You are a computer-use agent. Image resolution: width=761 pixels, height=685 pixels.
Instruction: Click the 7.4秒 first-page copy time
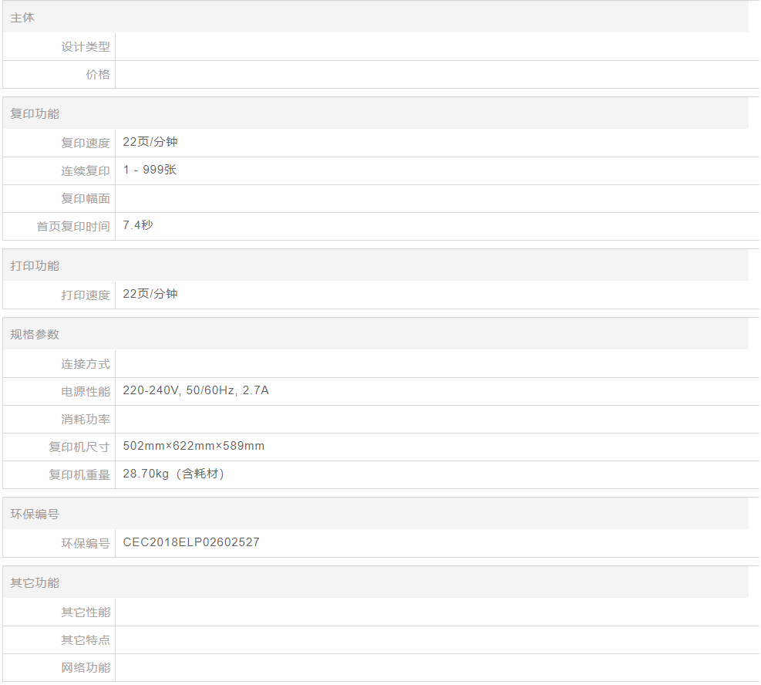pyautogui.click(x=138, y=226)
